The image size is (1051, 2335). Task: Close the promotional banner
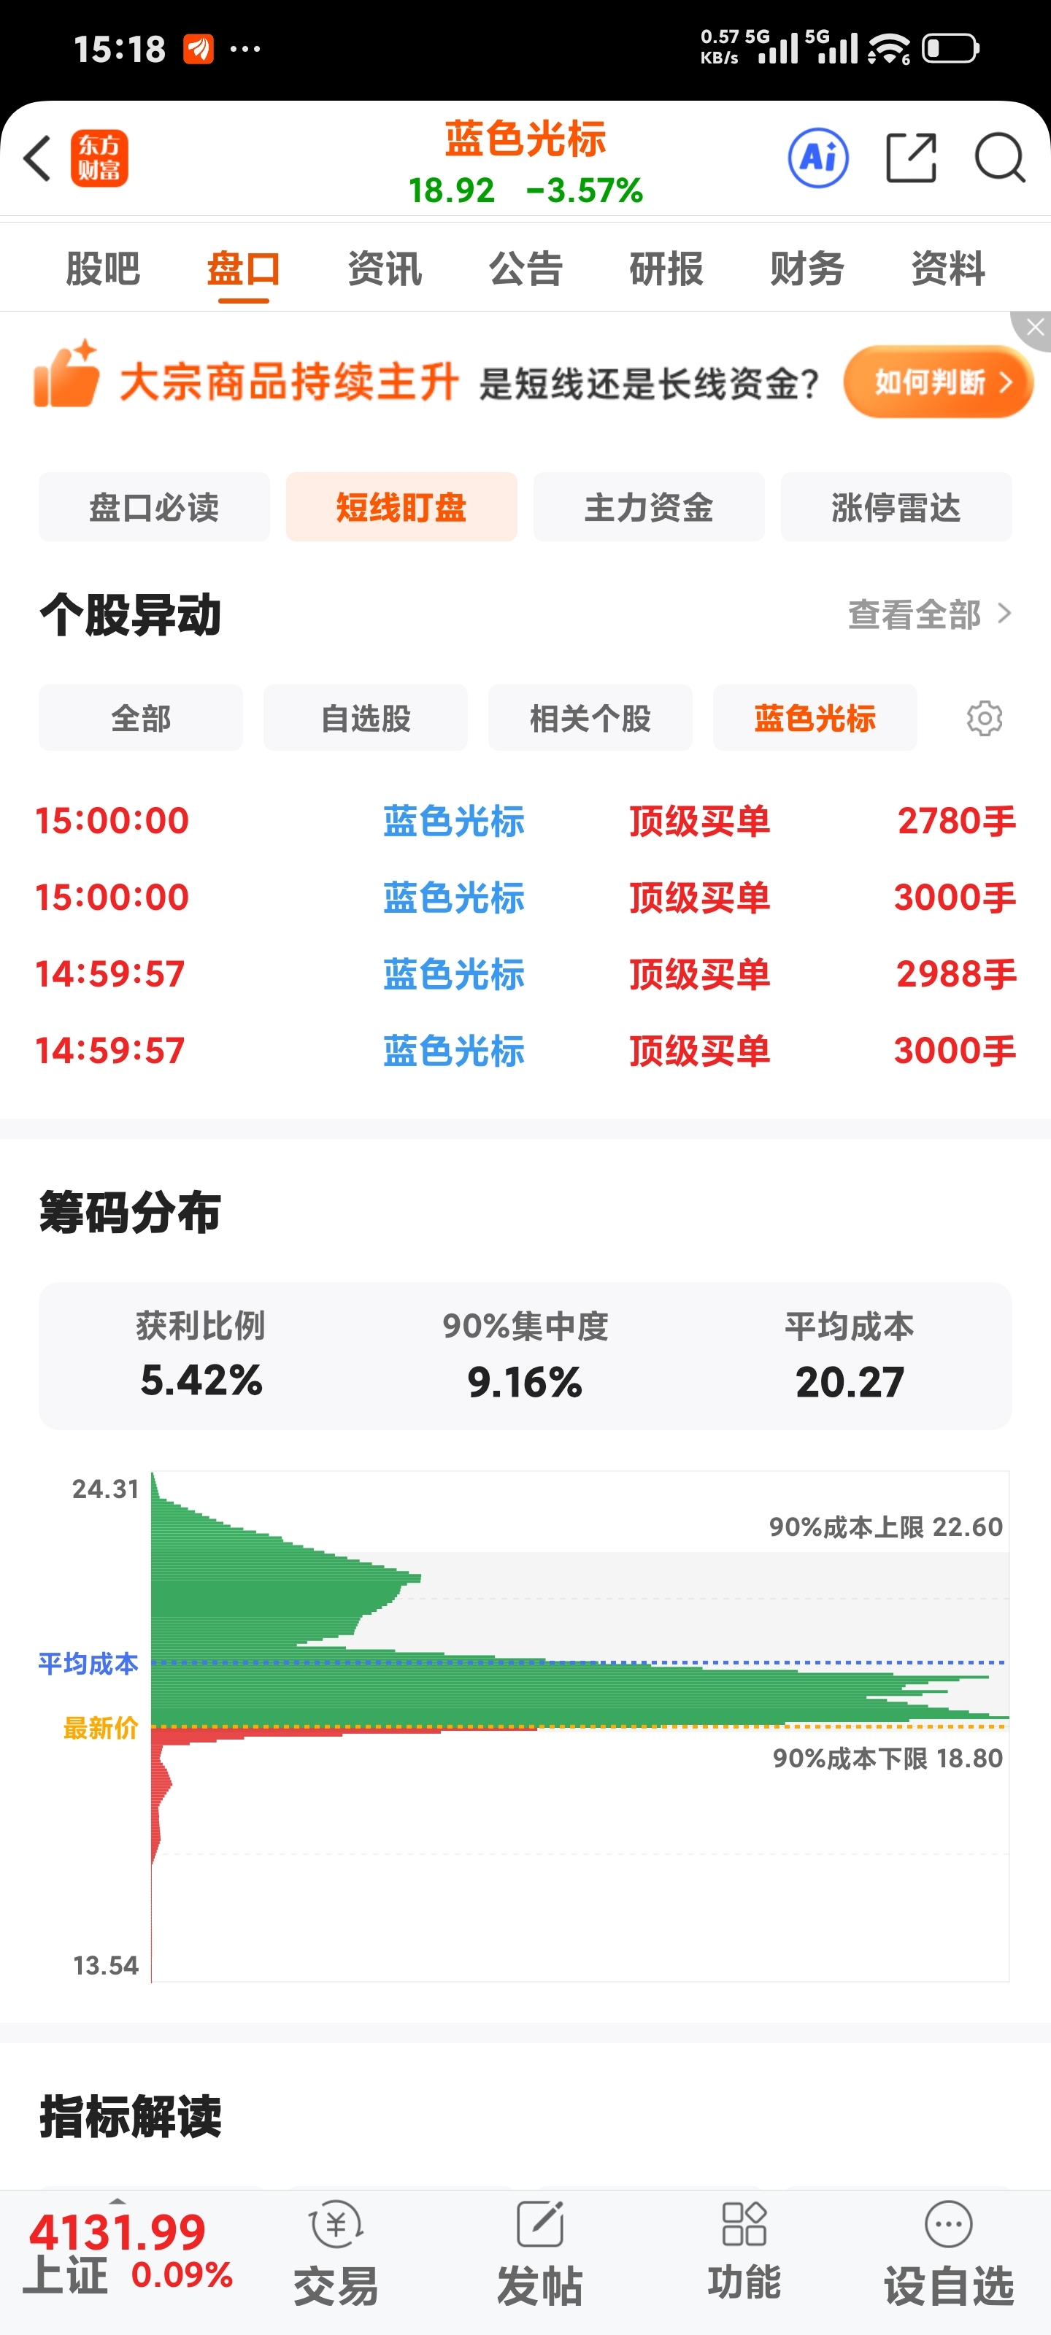coord(1035,328)
